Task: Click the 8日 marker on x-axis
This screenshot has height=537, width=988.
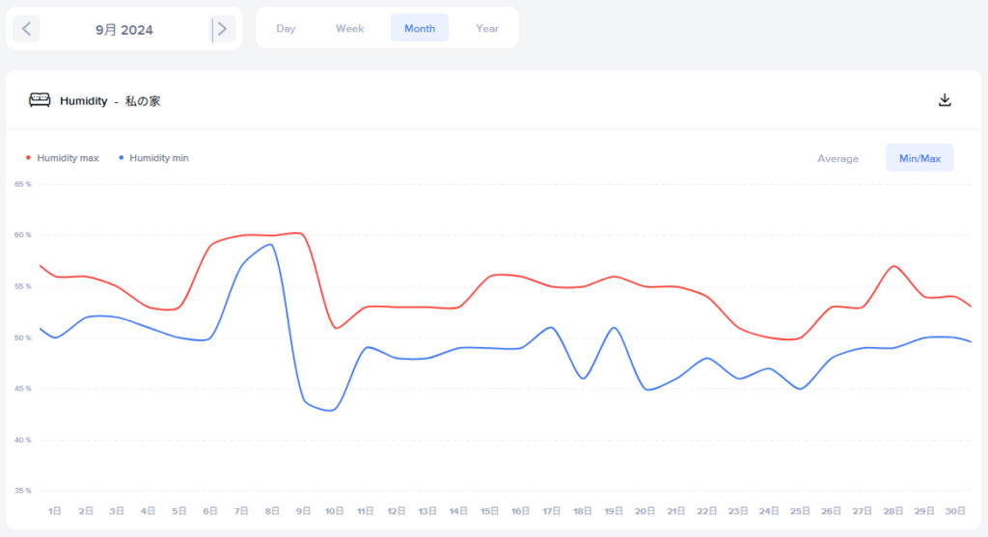Action: click(272, 510)
